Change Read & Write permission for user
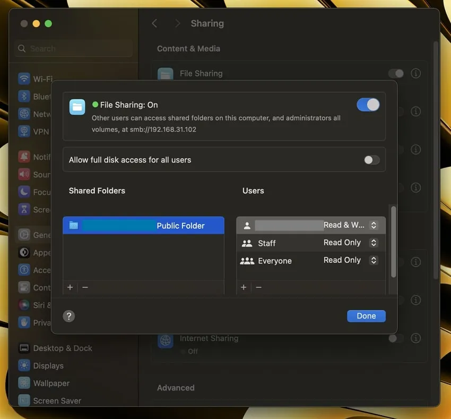 tap(374, 225)
